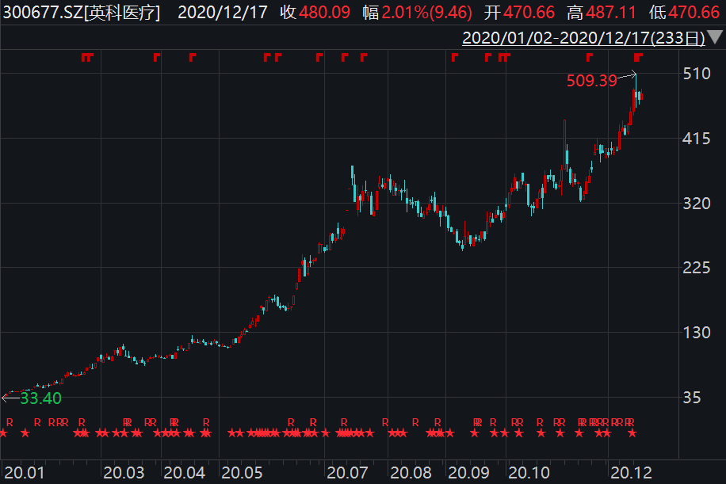Click the leftmost red flag marker at top
This screenshot has height=484, width=726.
(85, 57)
